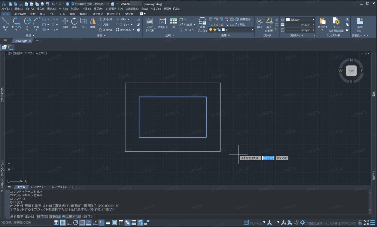Choose the 尺度 (Scale) tool
The width and height of the screenshot is (377, 227).
[x=104, y=25]
